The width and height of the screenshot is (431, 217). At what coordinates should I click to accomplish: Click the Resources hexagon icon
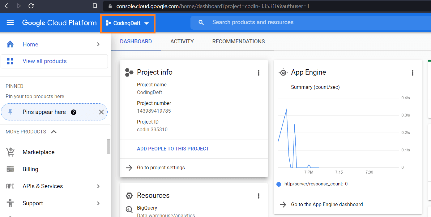pyautogui.click(x=129, y=196)
